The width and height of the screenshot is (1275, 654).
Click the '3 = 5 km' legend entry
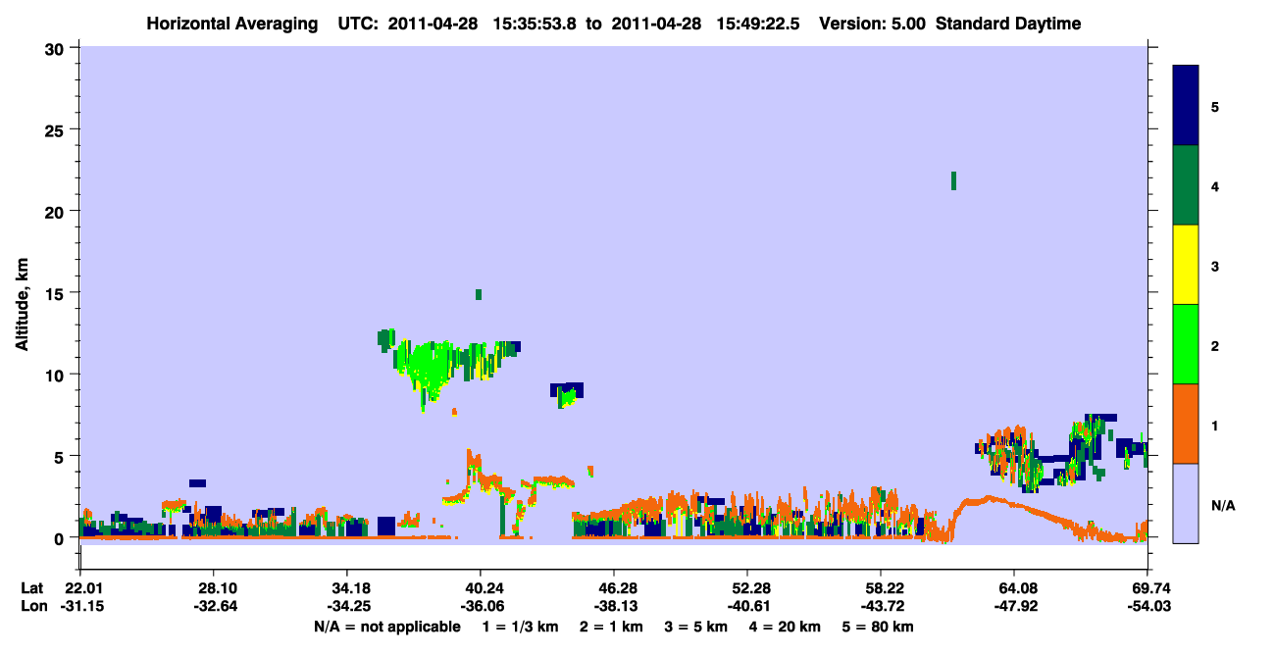click(697, 627)
